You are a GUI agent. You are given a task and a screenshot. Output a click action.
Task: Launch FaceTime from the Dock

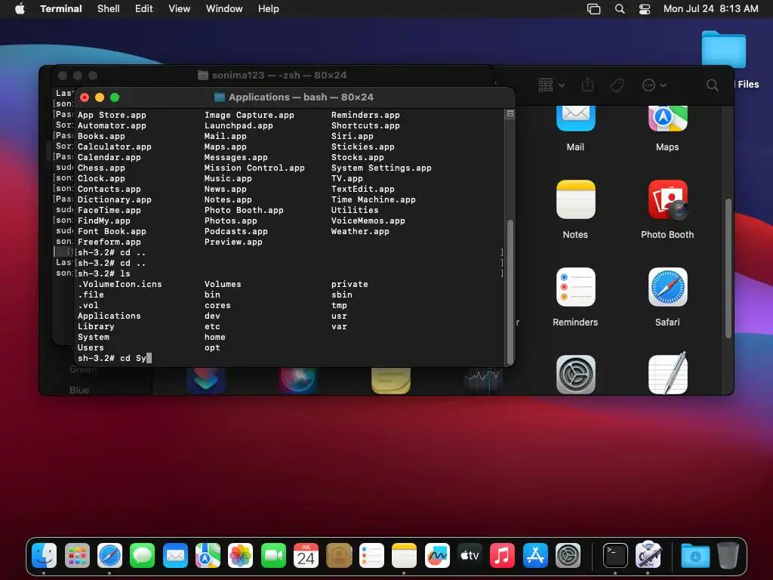click(x=273, y=555)
